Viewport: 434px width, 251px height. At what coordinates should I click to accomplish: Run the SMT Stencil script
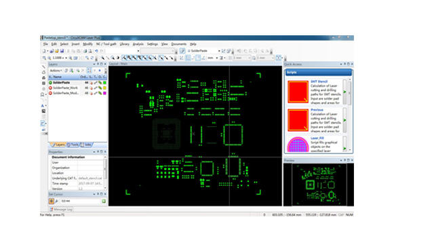(x=344, y=92)
